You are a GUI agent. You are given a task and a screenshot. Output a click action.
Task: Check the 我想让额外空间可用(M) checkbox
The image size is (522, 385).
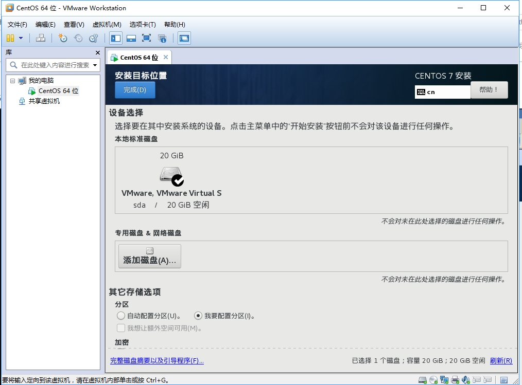click(121, 328)
